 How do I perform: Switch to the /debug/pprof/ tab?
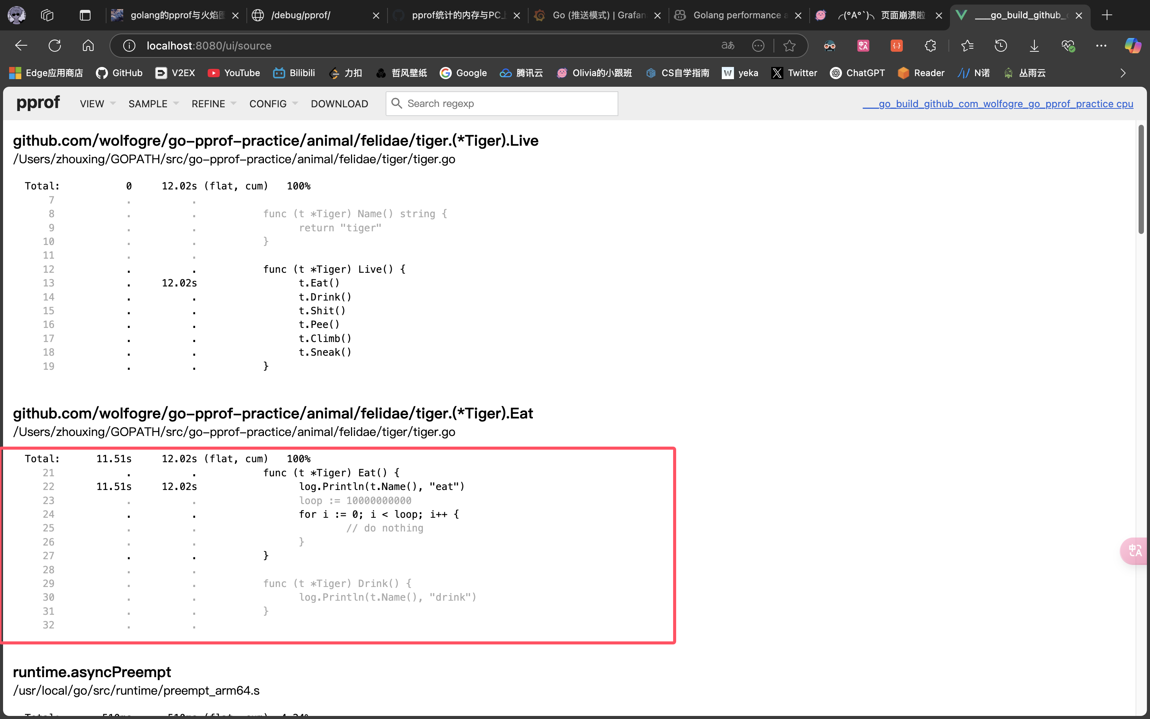tap(300, 15)
